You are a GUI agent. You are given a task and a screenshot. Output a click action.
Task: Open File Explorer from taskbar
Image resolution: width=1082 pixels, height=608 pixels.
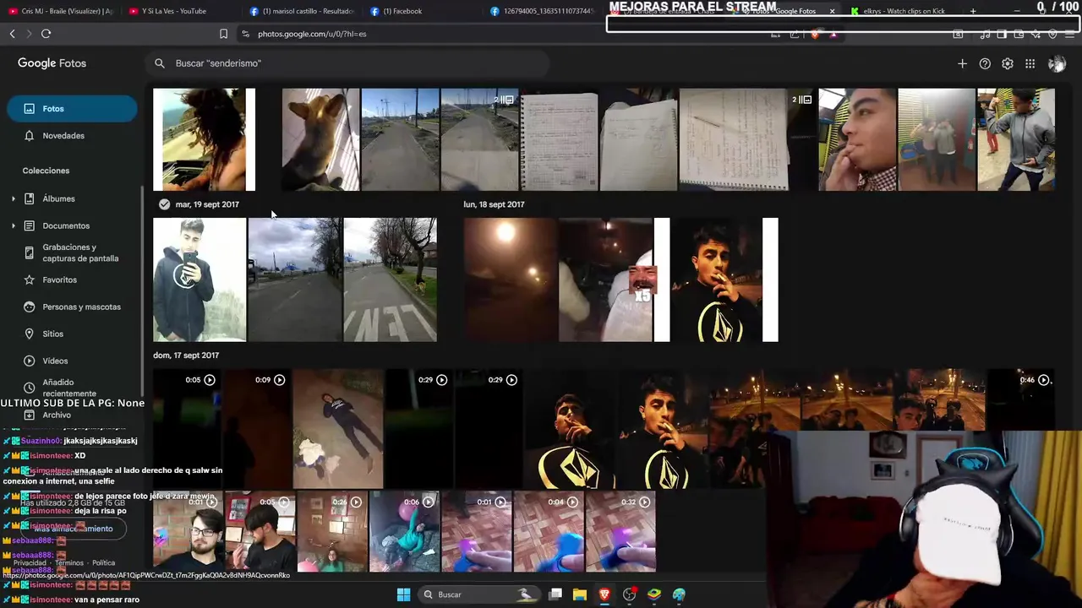point(580,594)
